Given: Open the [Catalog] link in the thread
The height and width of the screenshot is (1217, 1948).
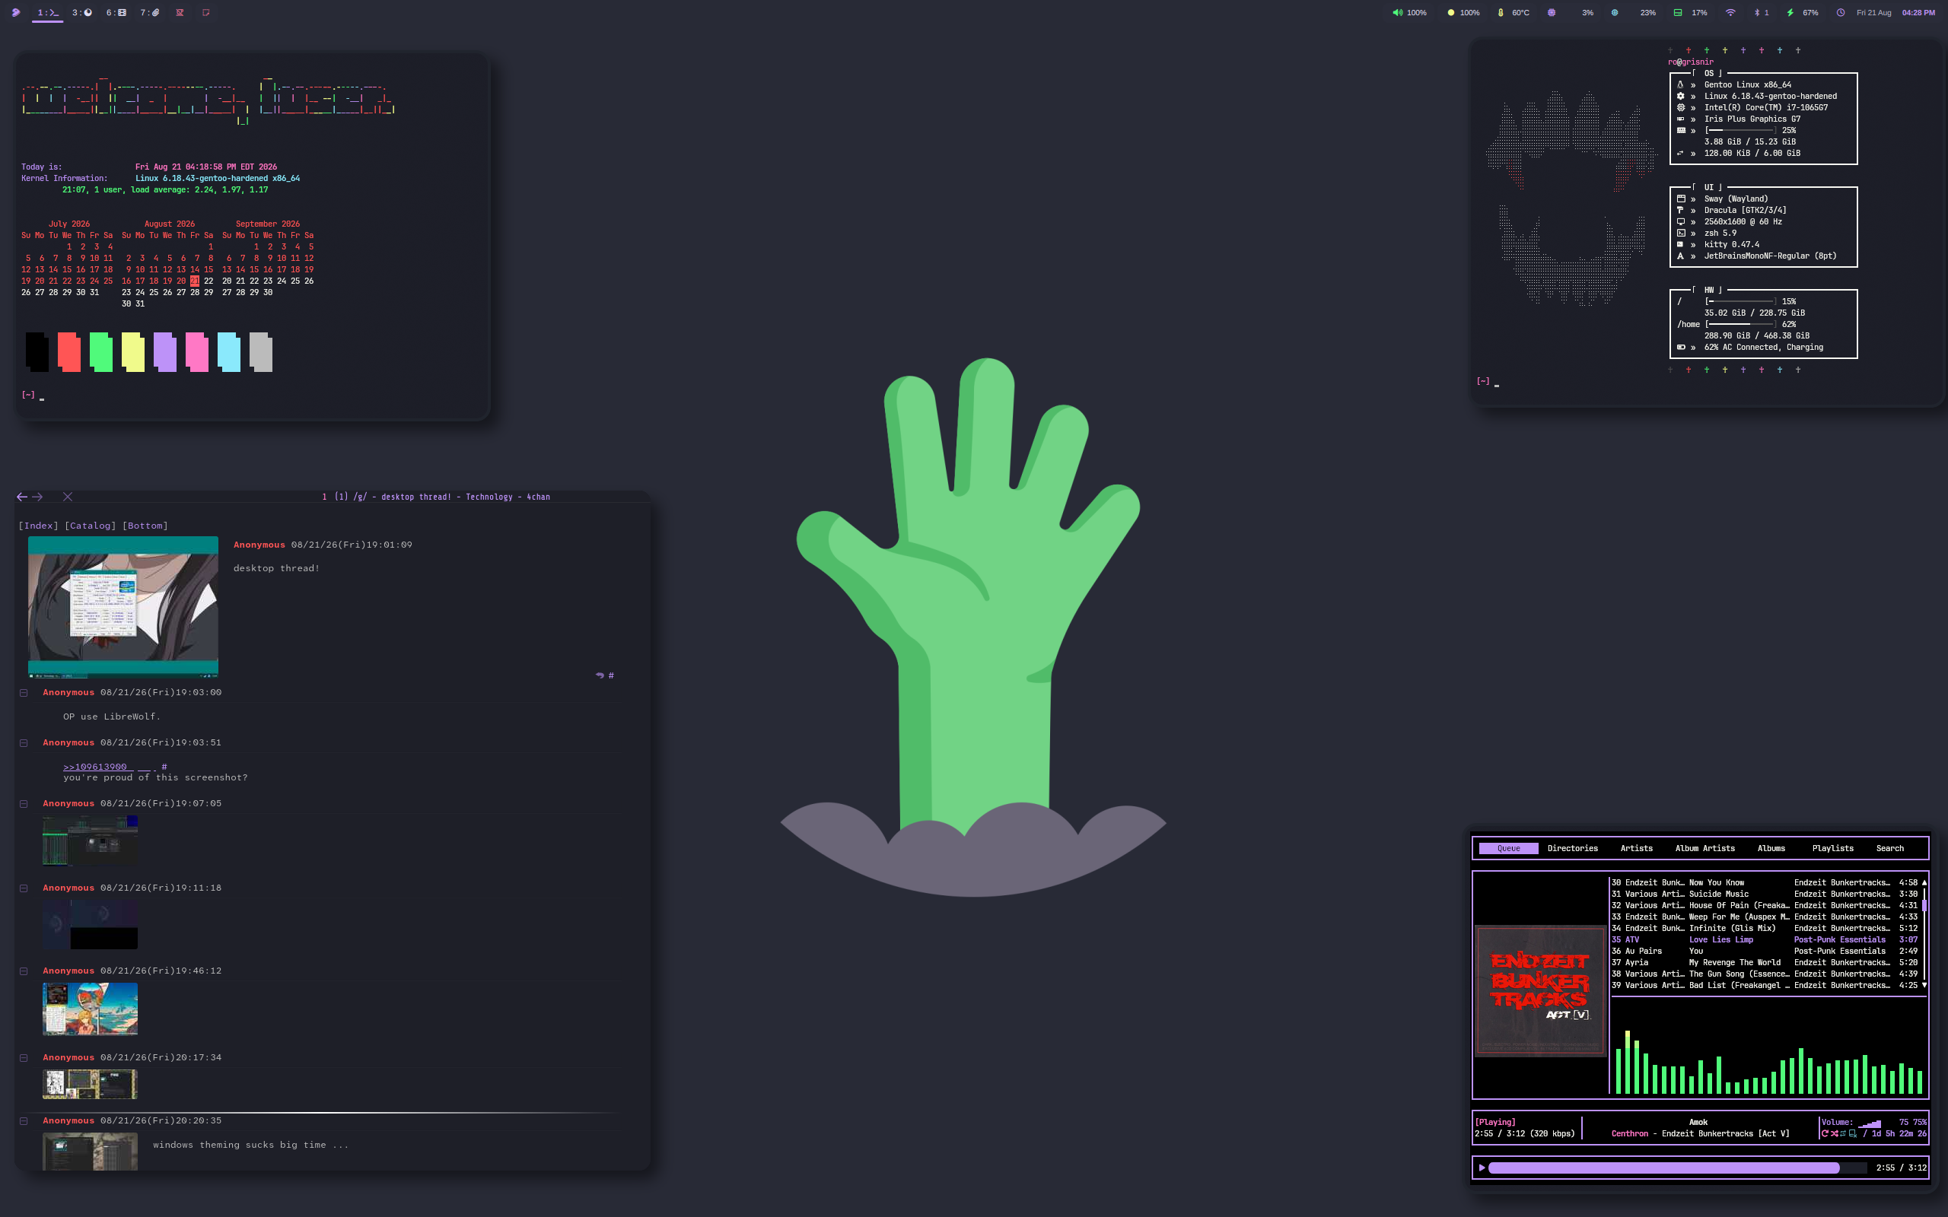Looking at the screenshot, I should click(90, 526).
